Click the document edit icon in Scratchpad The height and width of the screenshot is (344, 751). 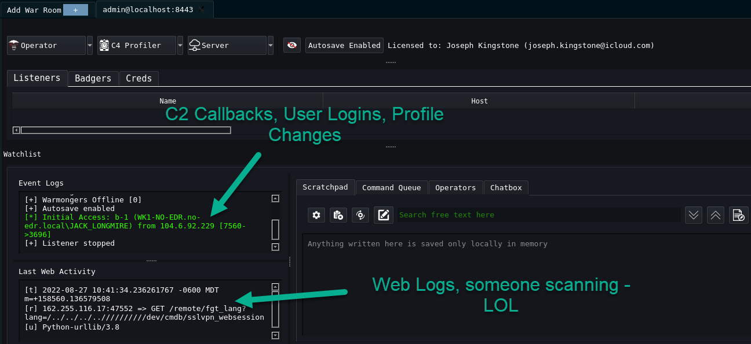pos(738,215)
